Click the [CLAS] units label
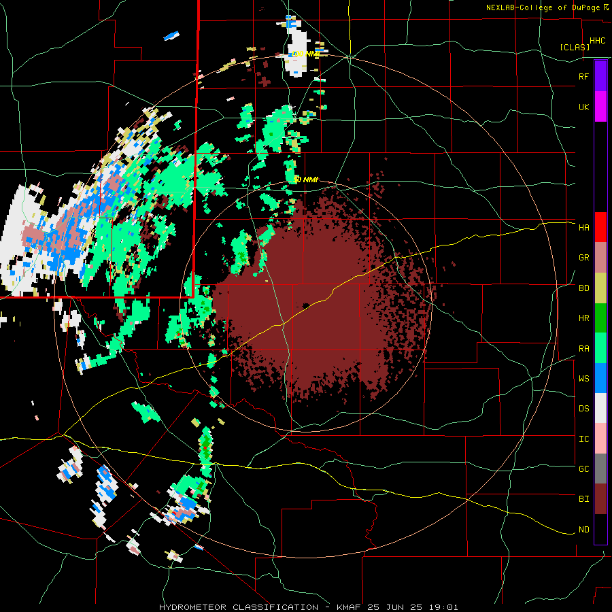 (575, 48)
